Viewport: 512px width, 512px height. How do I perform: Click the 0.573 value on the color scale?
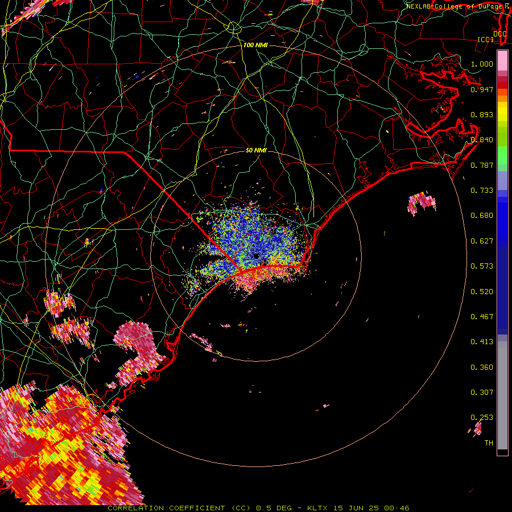482,266
